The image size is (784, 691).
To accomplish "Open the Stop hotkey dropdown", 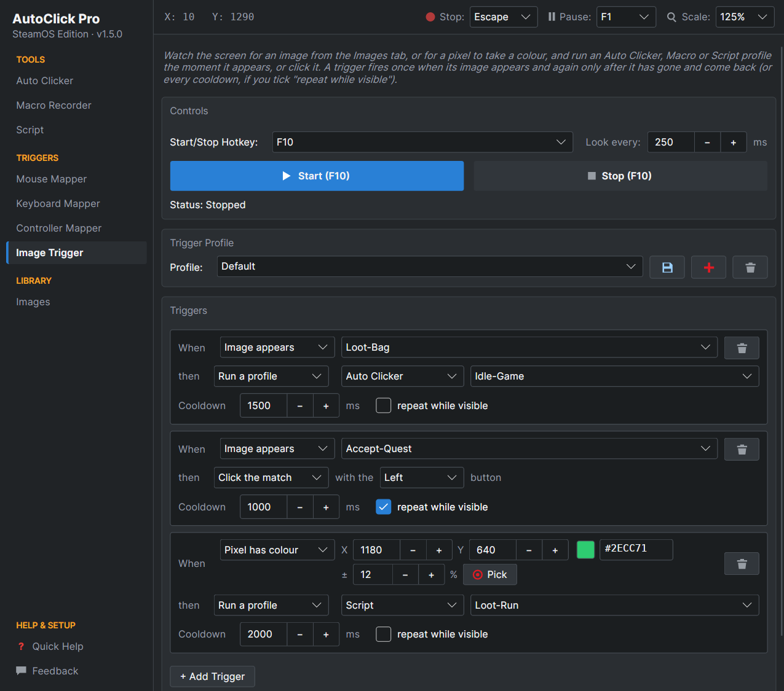I will [504, 17].
